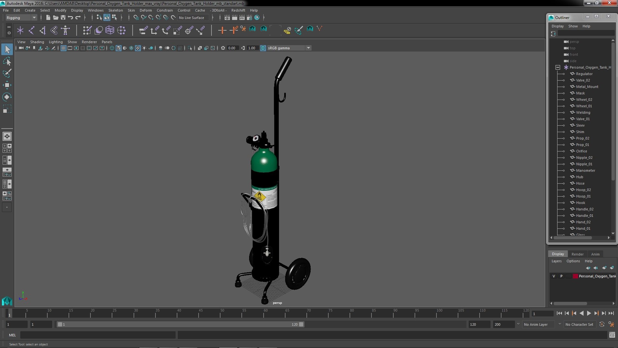Save the scene with disk icon

point(63,18)
